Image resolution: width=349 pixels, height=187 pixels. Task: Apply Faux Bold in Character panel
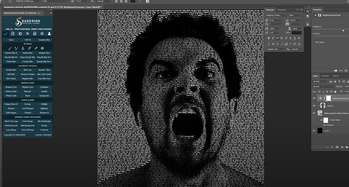(269, 38)
